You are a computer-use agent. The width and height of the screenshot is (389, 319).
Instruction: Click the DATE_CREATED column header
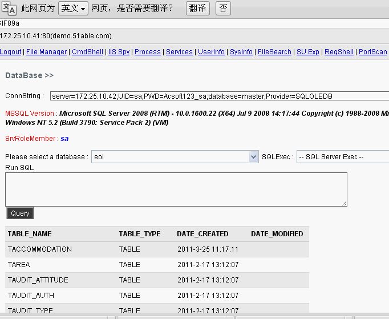coord(202,234)
